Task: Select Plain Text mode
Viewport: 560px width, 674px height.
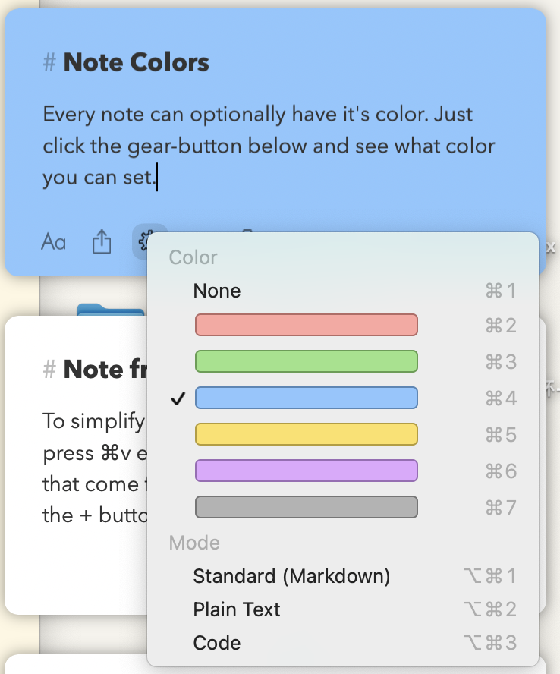Action: tap(237, 609)
